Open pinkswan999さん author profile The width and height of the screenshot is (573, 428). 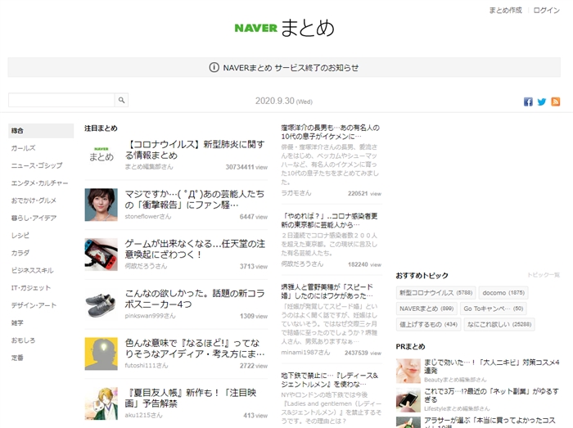coord(150,316)
